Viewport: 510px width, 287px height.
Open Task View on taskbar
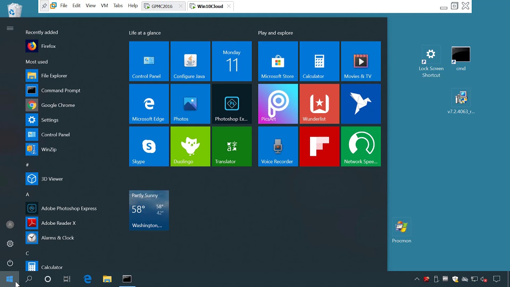(x=67, y=279)
